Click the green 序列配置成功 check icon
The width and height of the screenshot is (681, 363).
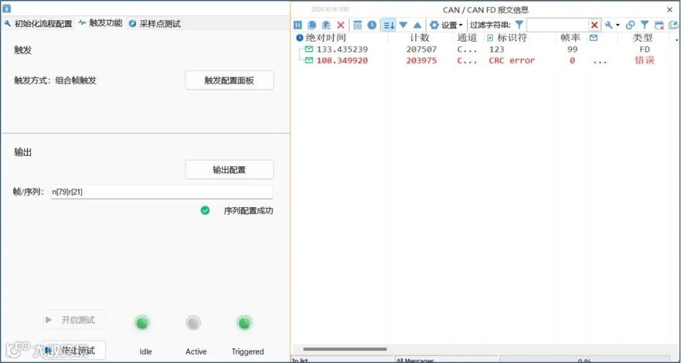[205, 210]
